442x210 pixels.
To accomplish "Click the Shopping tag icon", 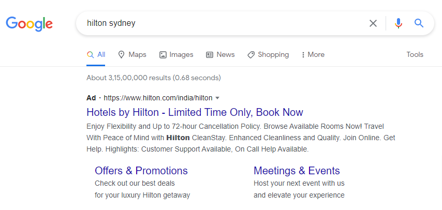I will [251, 55].
